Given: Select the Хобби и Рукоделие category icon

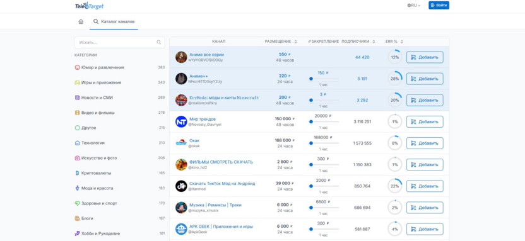Looking at the screenshot, I should click(78, 233).
